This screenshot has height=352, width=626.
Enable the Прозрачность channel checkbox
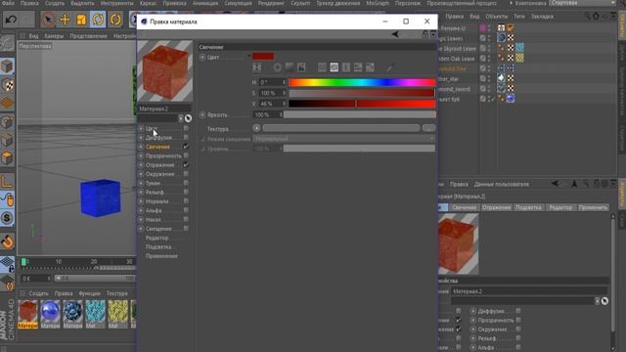tap(186, 155)
